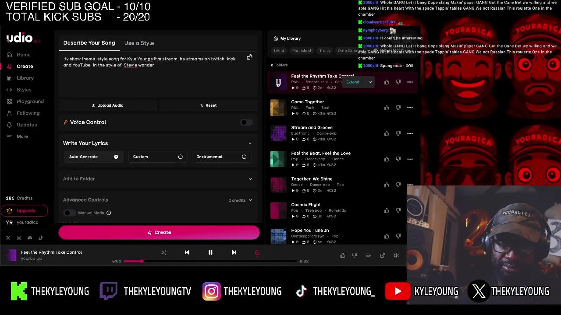Dislike the Stream and Groove track

pyautogui.click(x=398, y=133)
